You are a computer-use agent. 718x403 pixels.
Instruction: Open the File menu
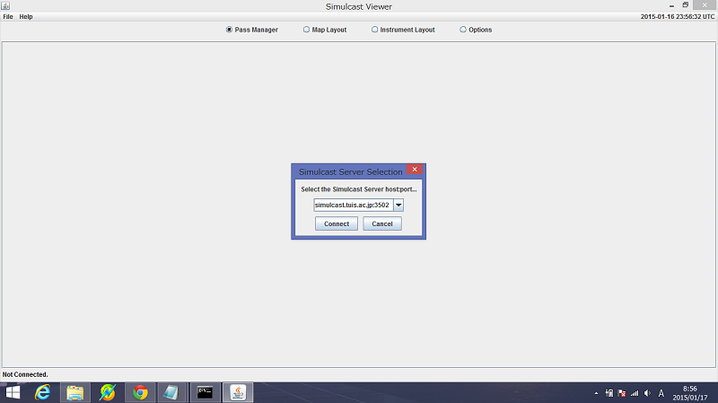coord(8,16)
